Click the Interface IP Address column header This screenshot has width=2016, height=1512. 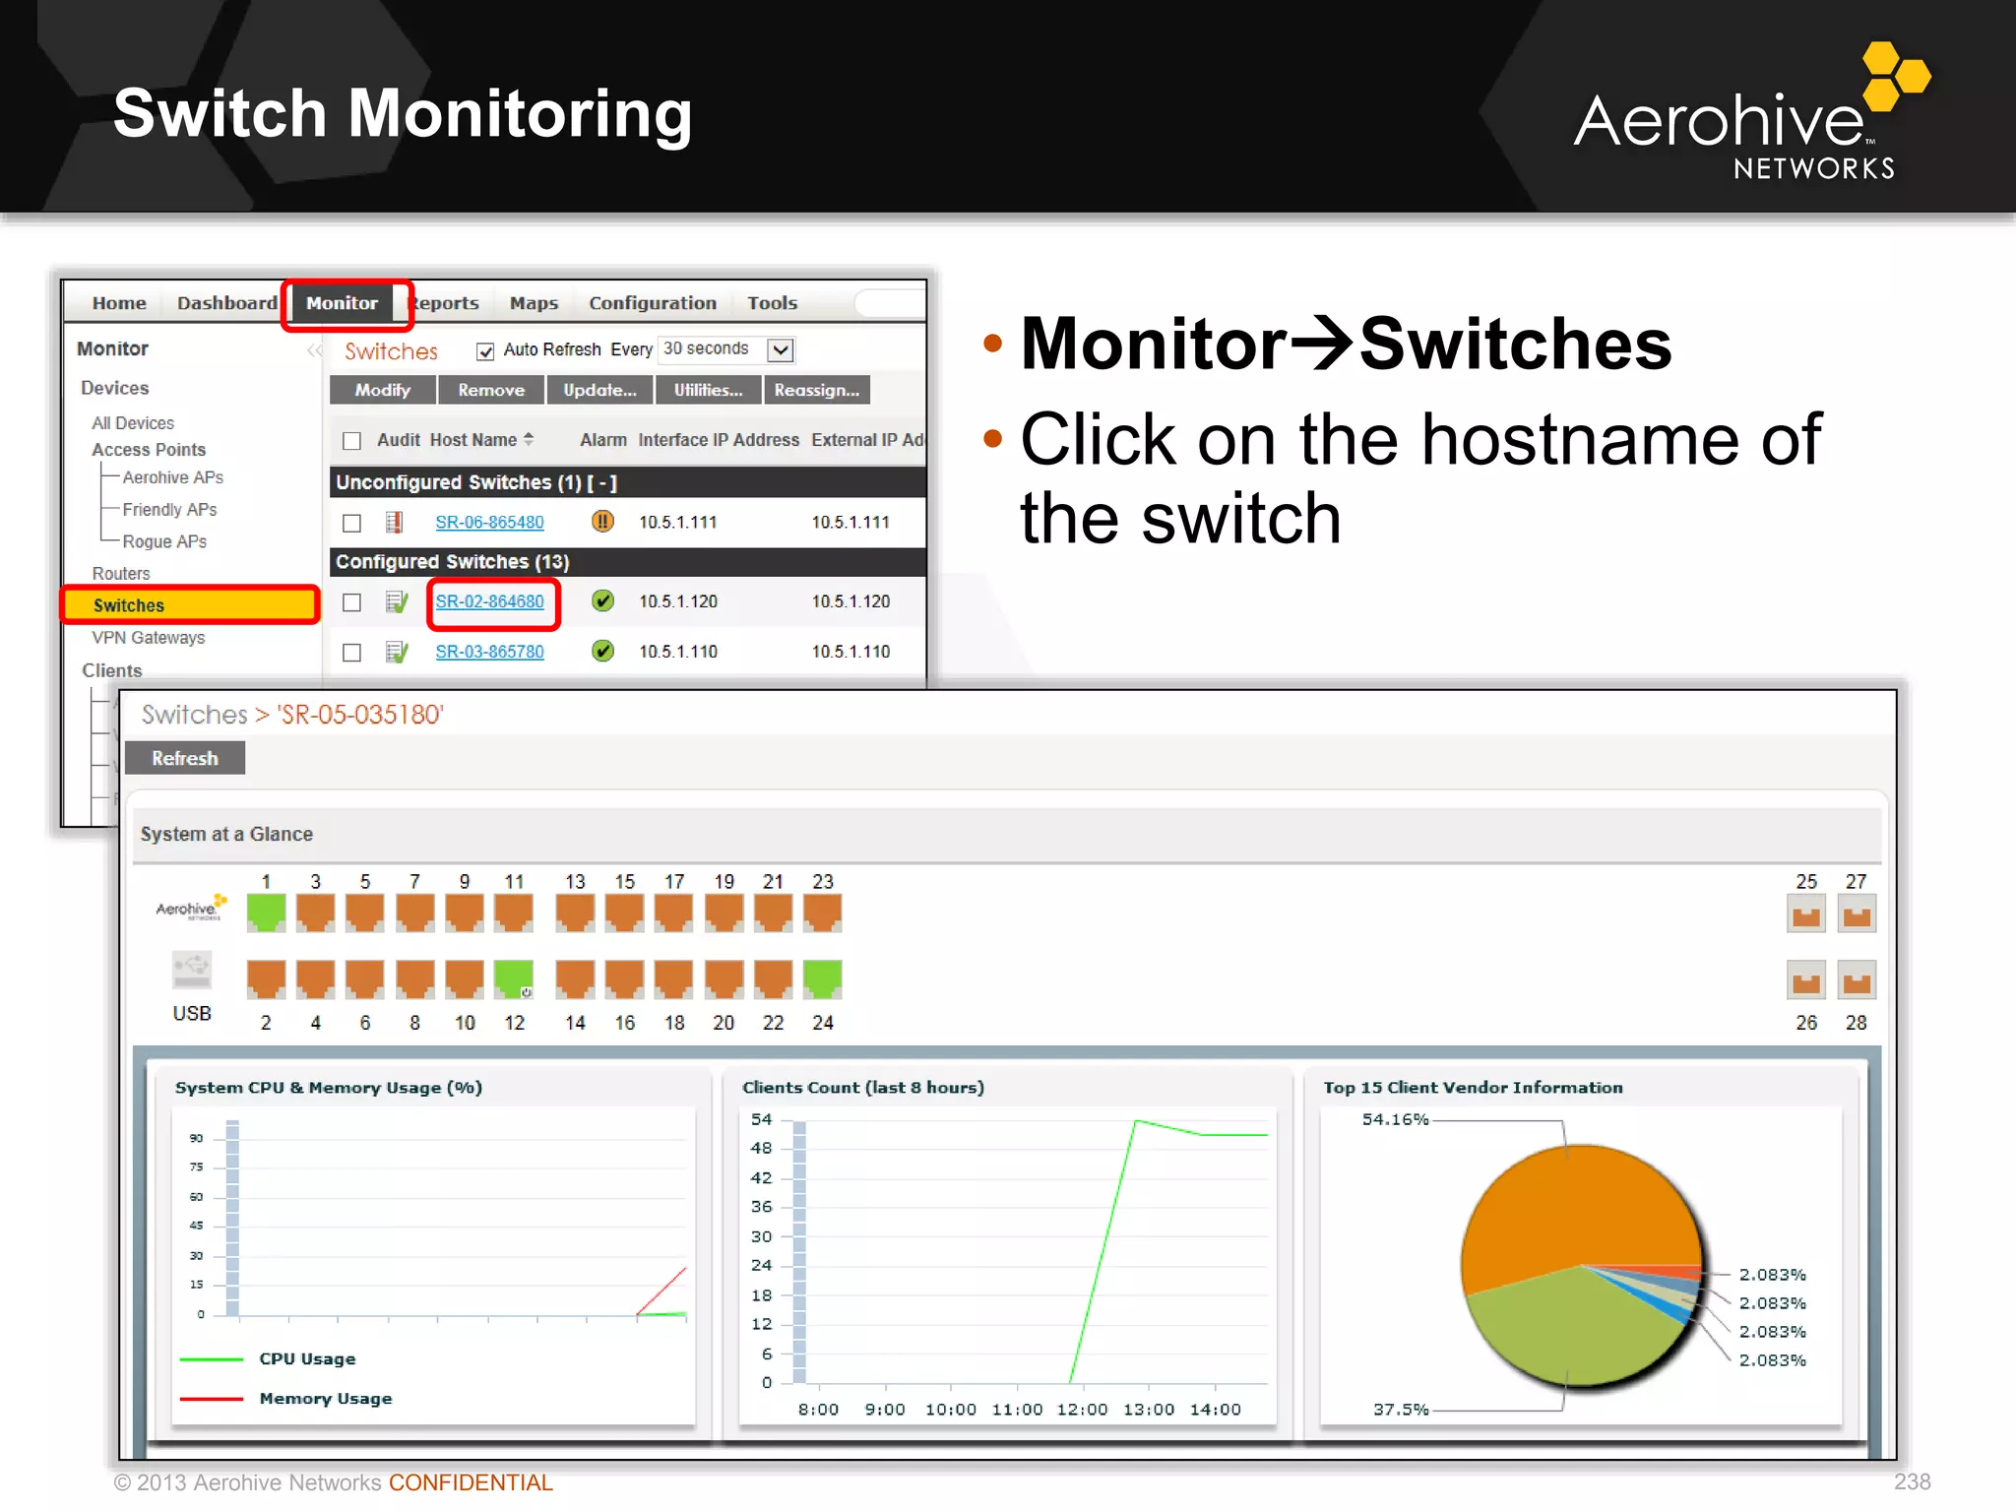coord(719,440)
